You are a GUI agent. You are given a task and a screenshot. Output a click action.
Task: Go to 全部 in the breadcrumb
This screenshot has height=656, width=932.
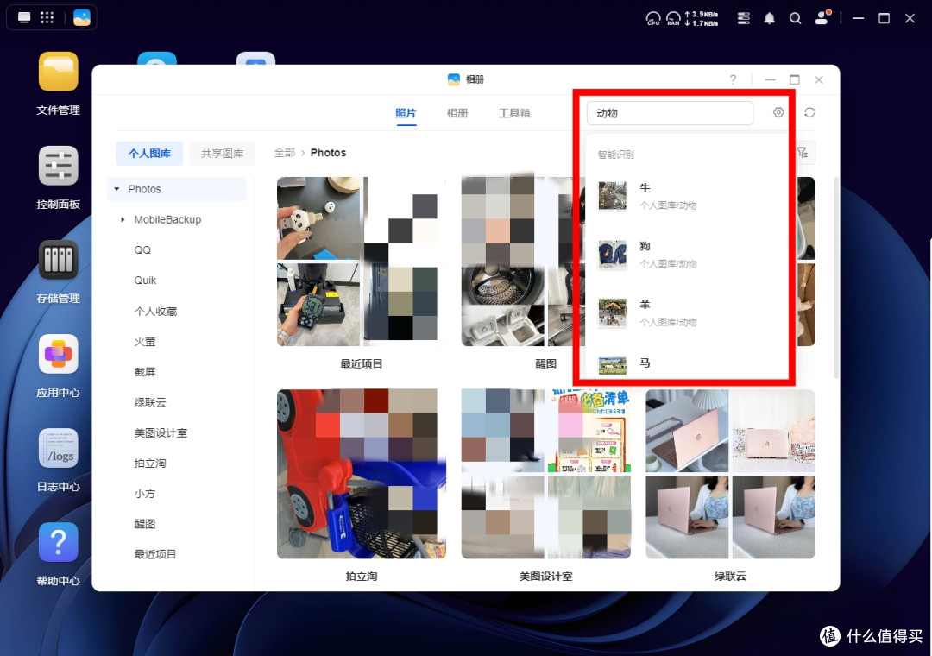[x=284, y=153]
